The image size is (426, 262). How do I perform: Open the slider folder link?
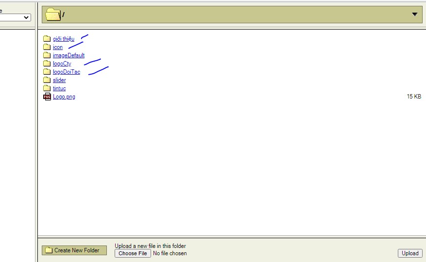[59, 80]
